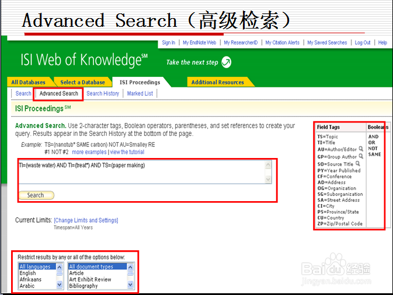The height and width of the screenshot is (295, 393).
Task: Open My Citation Alerts link
Action: tap(283, 43)
